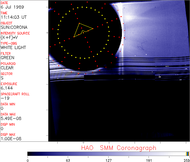Screen dimensions: 190x162
Task: Click the INTENSITY SOURCE label
Action: click(15, 33)
